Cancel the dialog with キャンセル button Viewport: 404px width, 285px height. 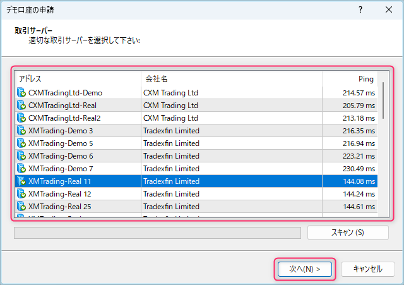pos(367,269)
